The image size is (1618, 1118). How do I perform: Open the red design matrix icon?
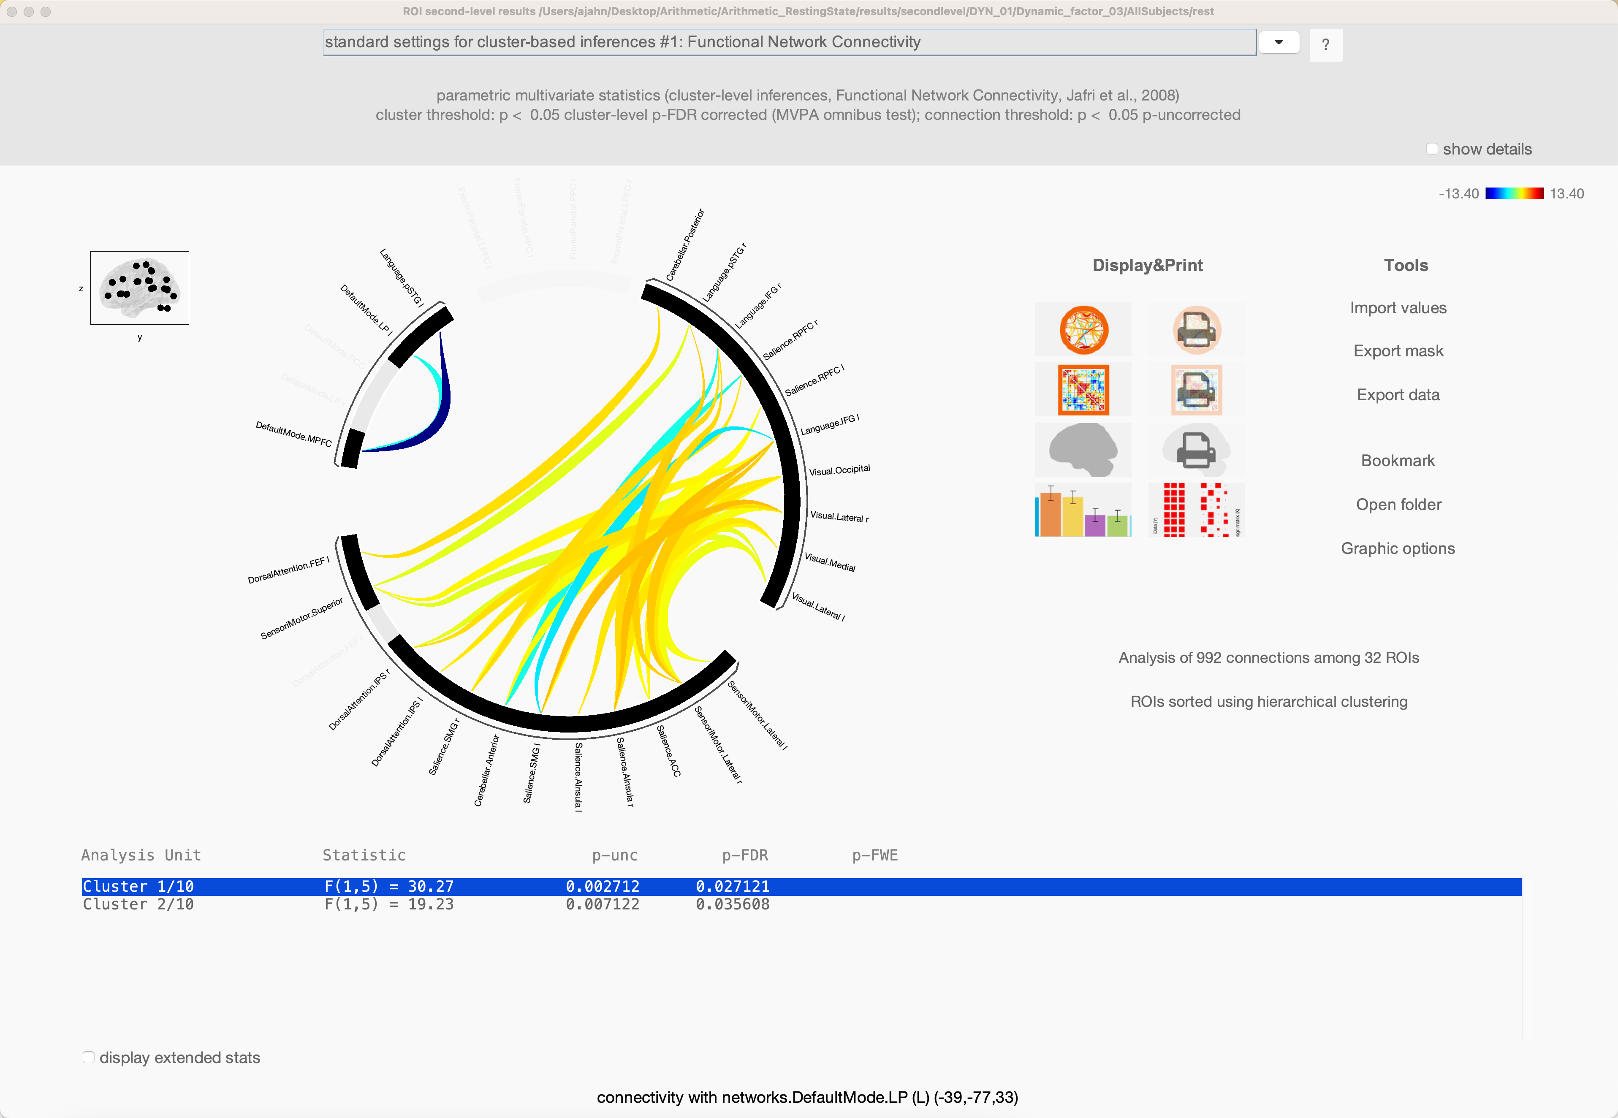[x=1196, y=511]
